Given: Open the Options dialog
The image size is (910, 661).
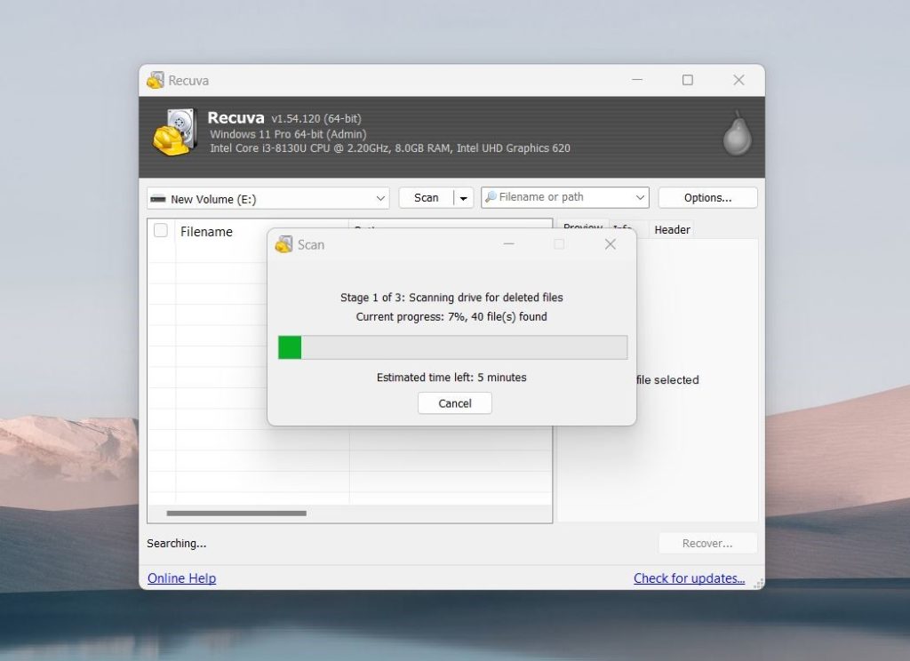Looking at the screenshot, I should click(x=707, y=197).
